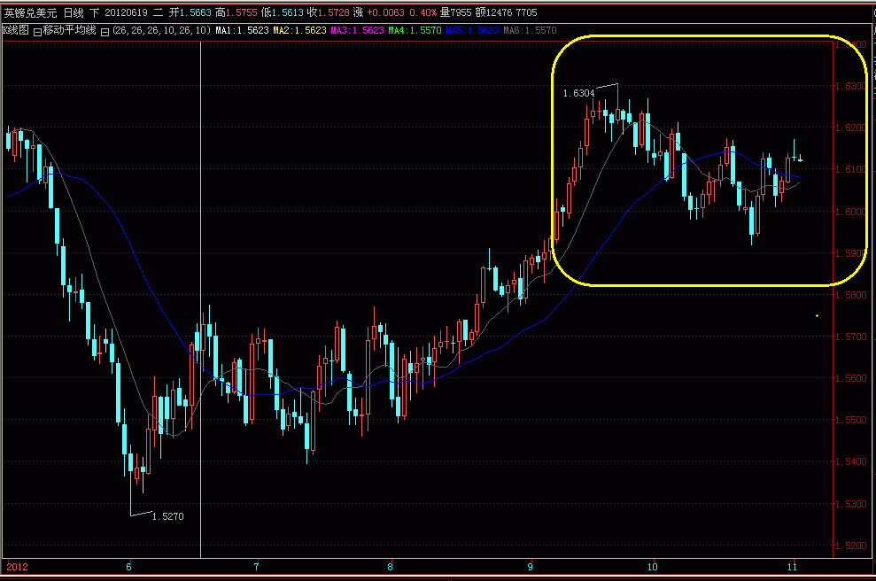Click the 1.6304 high price annotation
The width and height of the screenshot is (876, 581).
pos(578,93)
